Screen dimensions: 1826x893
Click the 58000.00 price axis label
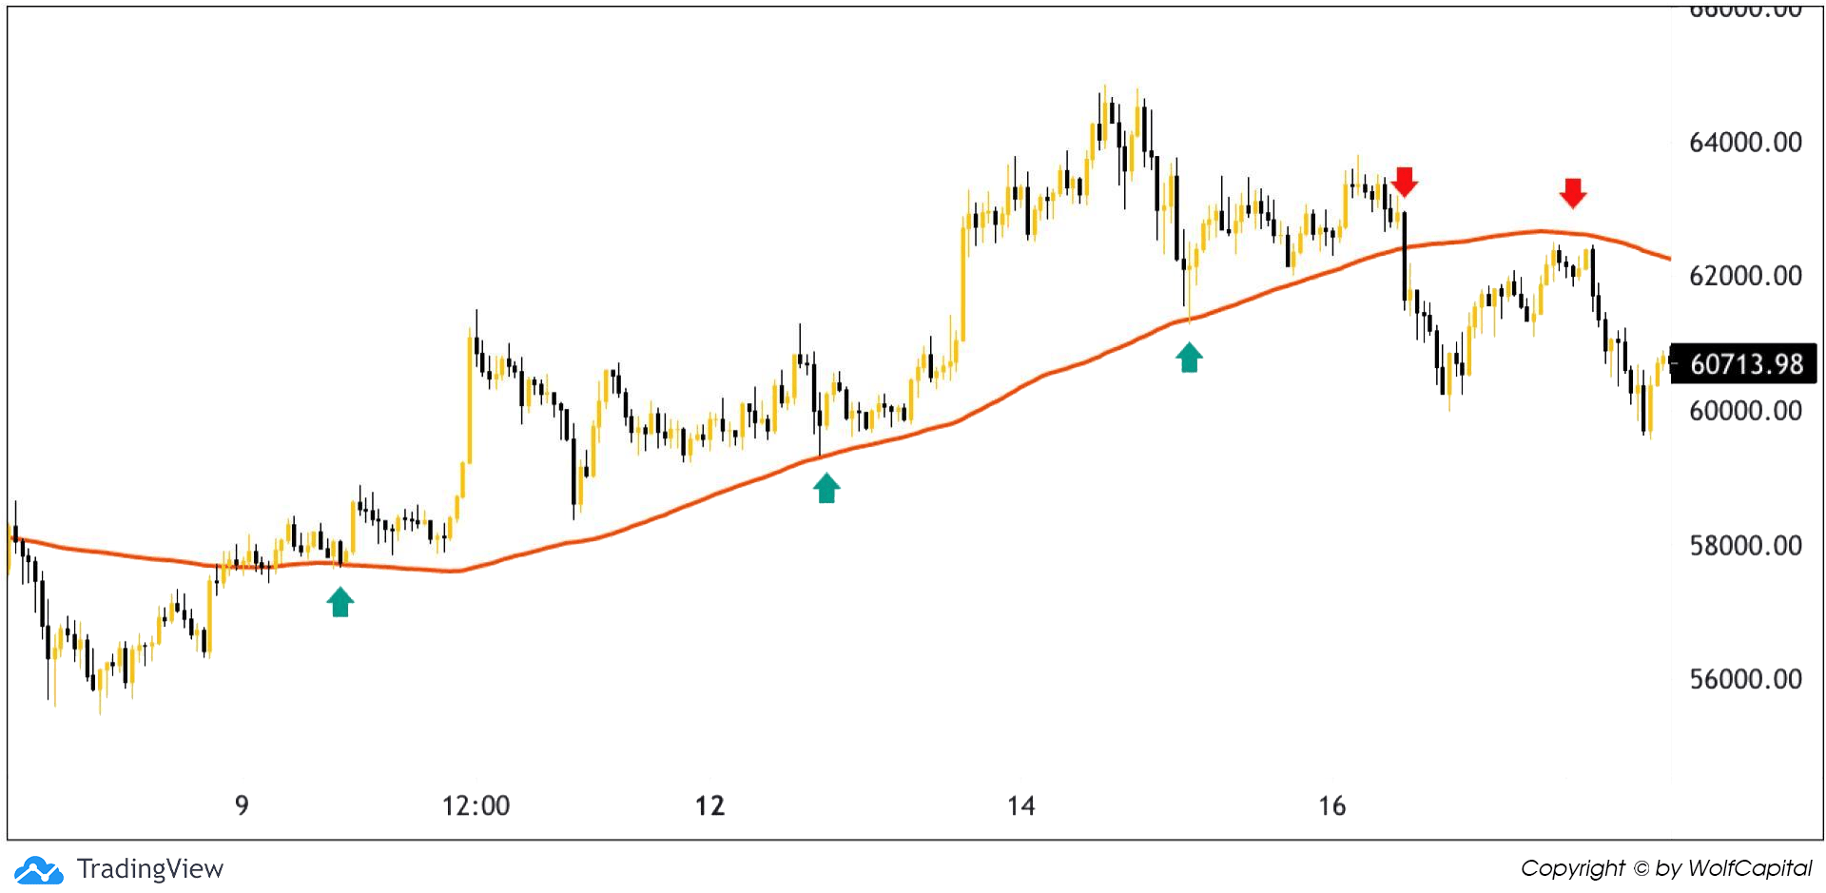tap(1745, 546)
